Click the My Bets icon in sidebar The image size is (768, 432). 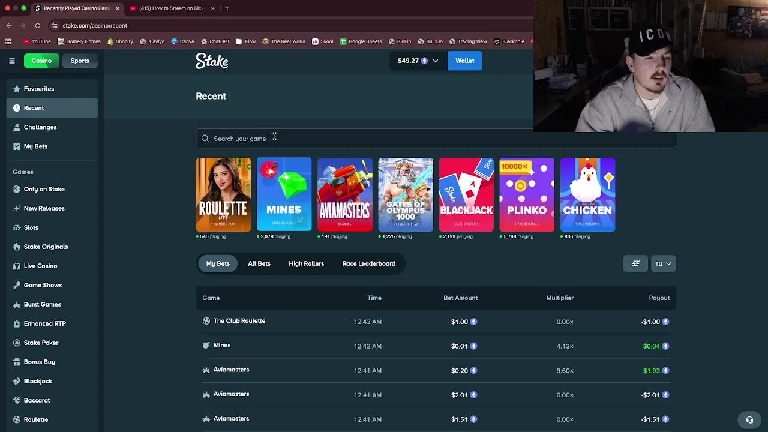(16, 146)
